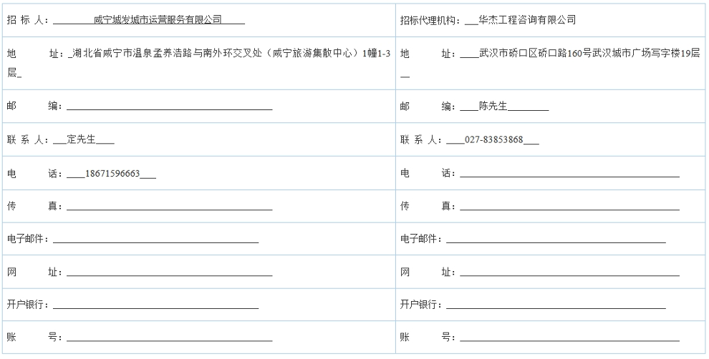Click the agency's blank 开户银行 line
This screenshot has width=709, height=359.
555,305
